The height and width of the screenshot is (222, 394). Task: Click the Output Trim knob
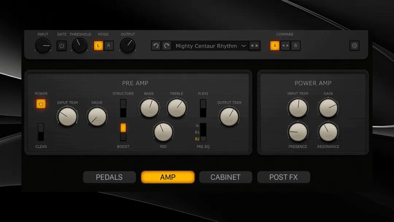[x=229, y=117]
